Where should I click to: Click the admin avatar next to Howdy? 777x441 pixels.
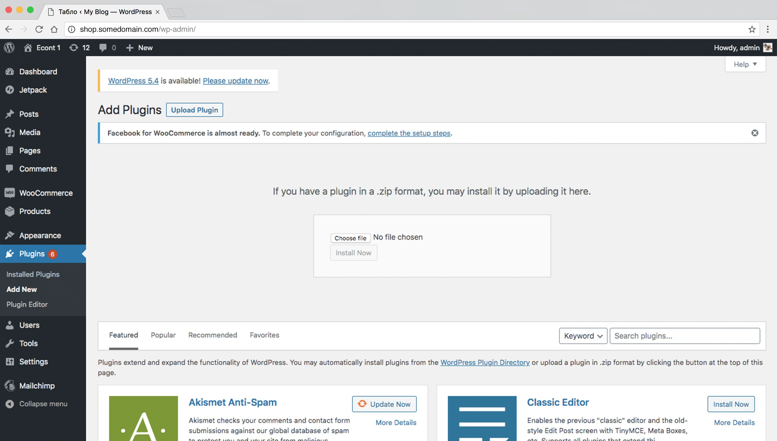(x=768, y=48)
